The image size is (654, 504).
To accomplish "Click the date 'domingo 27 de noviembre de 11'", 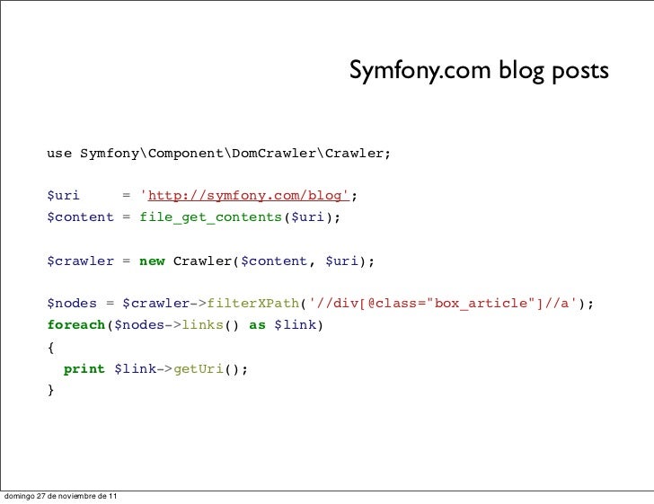I will click(60, 496).
